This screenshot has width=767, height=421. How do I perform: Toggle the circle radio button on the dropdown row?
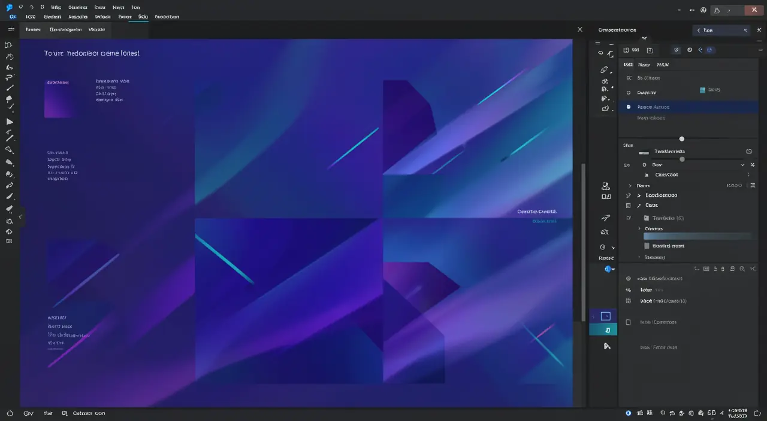click(644, 164)
